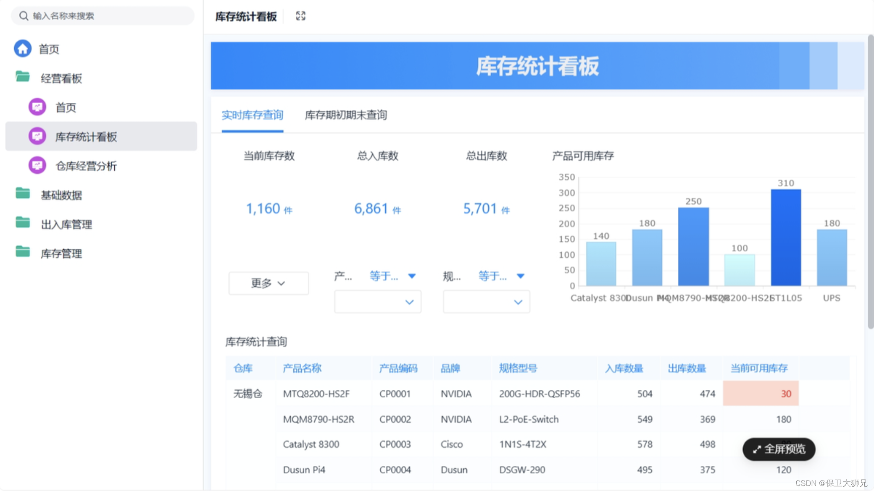Click the ST1L05 bar with value 310
Image resolution: width=874 pixels, height=491 pixels.
click(785, 238)
